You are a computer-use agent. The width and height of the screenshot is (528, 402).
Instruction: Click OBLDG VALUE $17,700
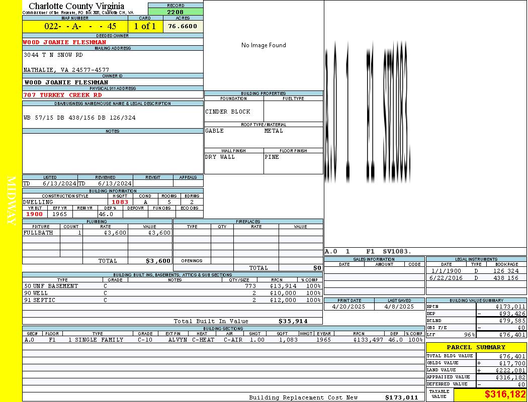coord(512,363)
